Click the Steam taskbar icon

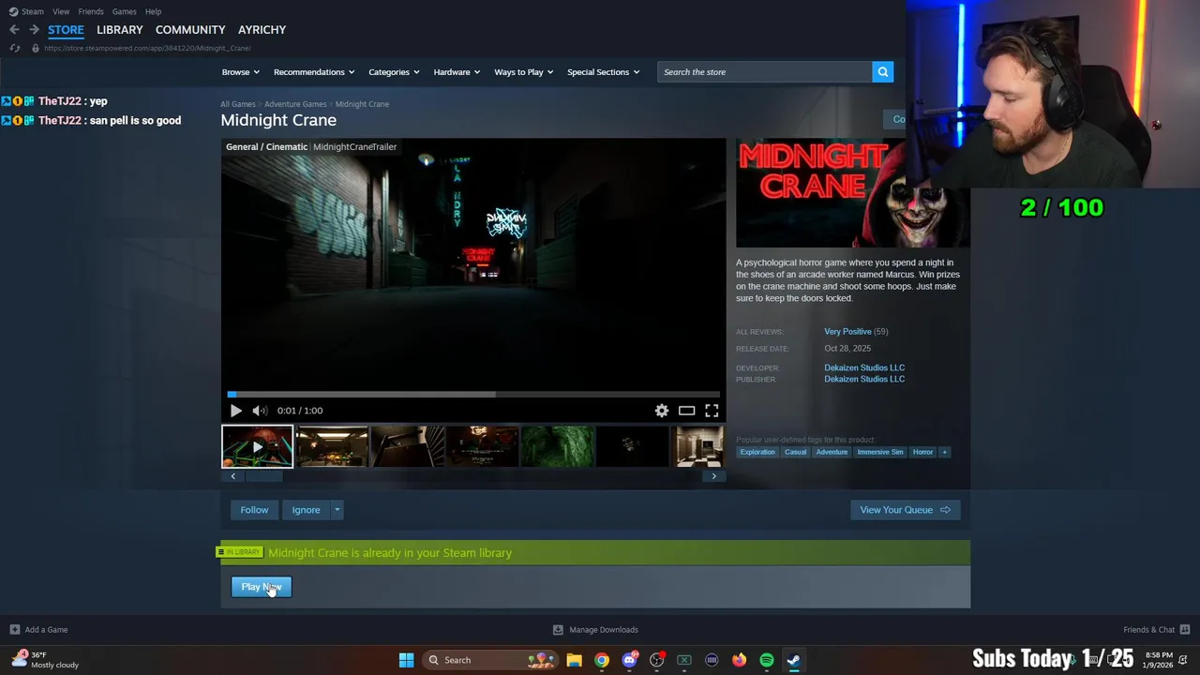click(x=794, y=660)
